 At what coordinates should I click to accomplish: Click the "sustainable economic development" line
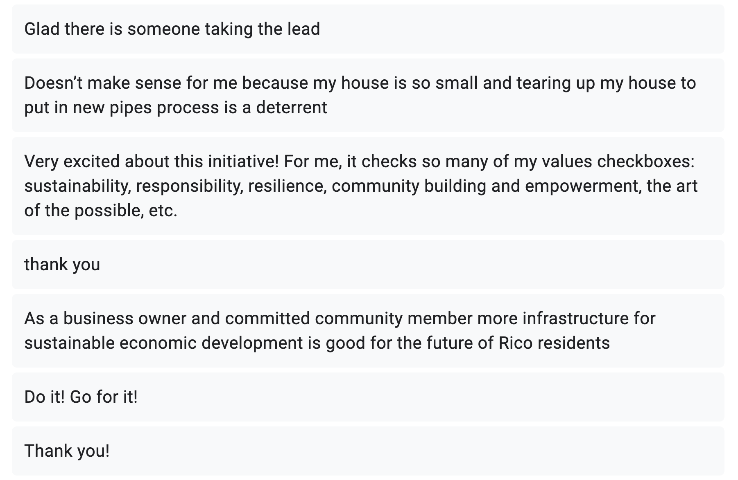(x=317, y=343)
